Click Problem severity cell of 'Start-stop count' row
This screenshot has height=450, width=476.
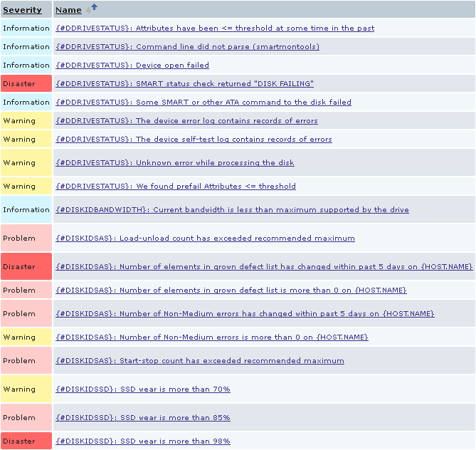(x=26, y=361)
